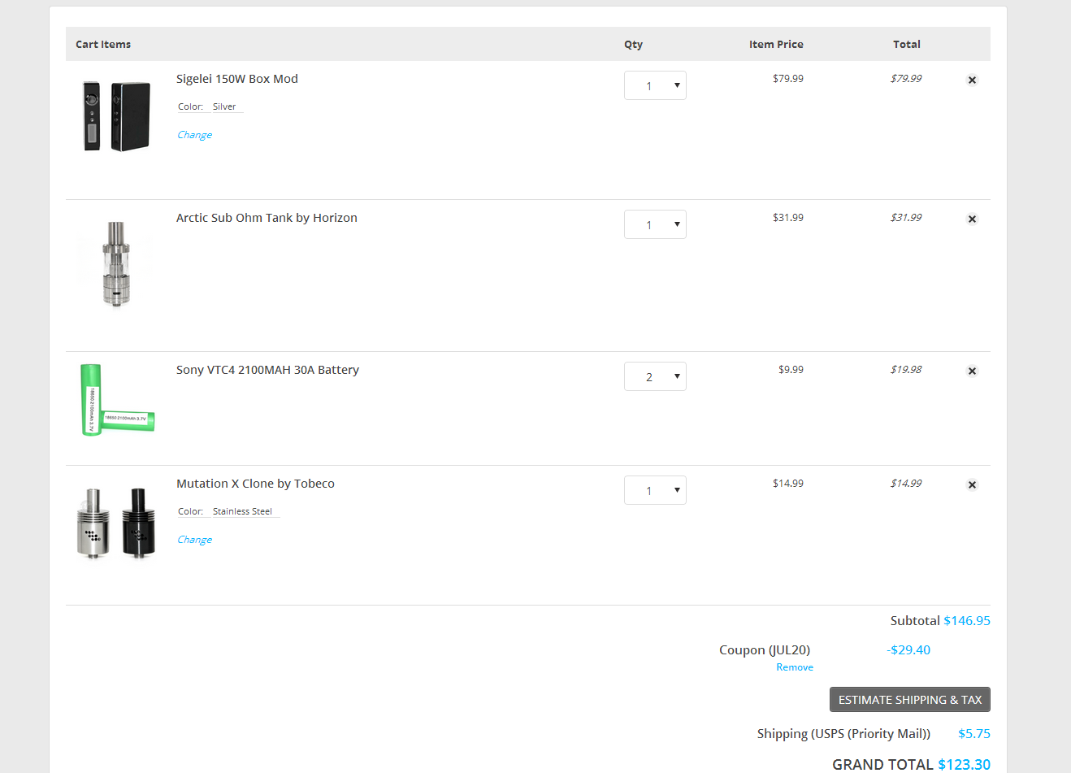Select the coupon discount -$29.40
The width and height of the screenshot is (1071, 773).
pos(908,650)
